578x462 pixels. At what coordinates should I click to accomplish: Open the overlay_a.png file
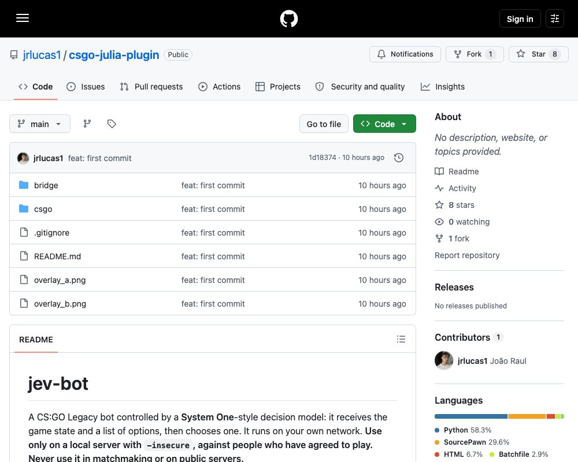click(60, 280)
